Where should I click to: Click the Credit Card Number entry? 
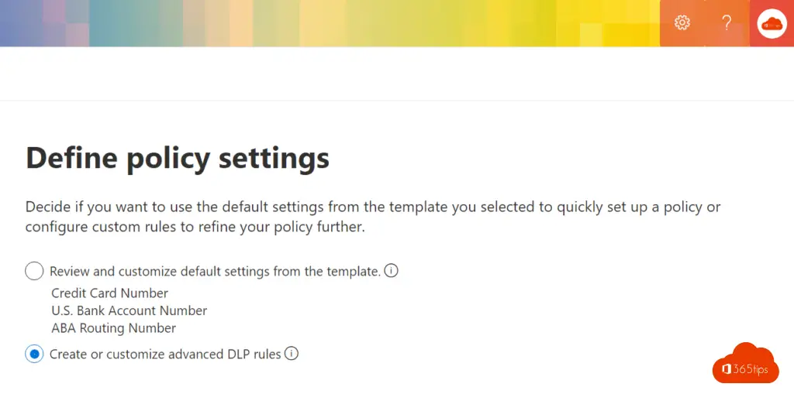[x=109, y=293]
